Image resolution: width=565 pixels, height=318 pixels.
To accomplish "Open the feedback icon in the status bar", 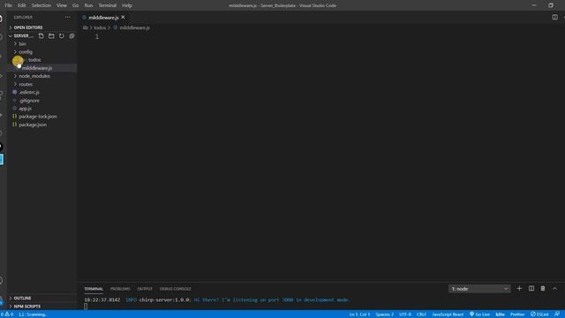I will coord(557,314).
